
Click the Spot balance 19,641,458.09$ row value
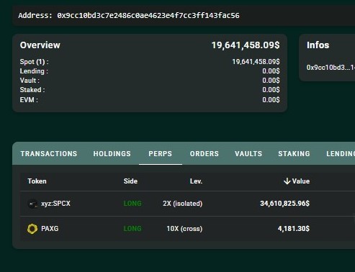tap(256, 62)
